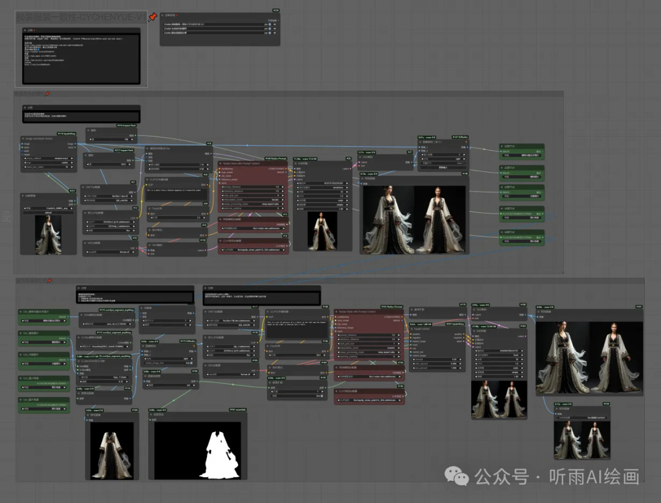This screenshot has width=661, height=503.
Task: Click the upload button in the 加载图像 node
Action: (x=48, y=212)
